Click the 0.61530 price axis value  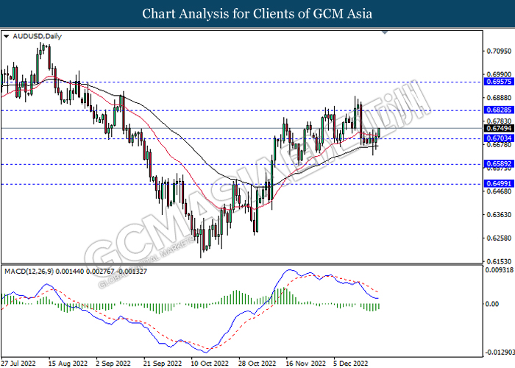point(499,261)
